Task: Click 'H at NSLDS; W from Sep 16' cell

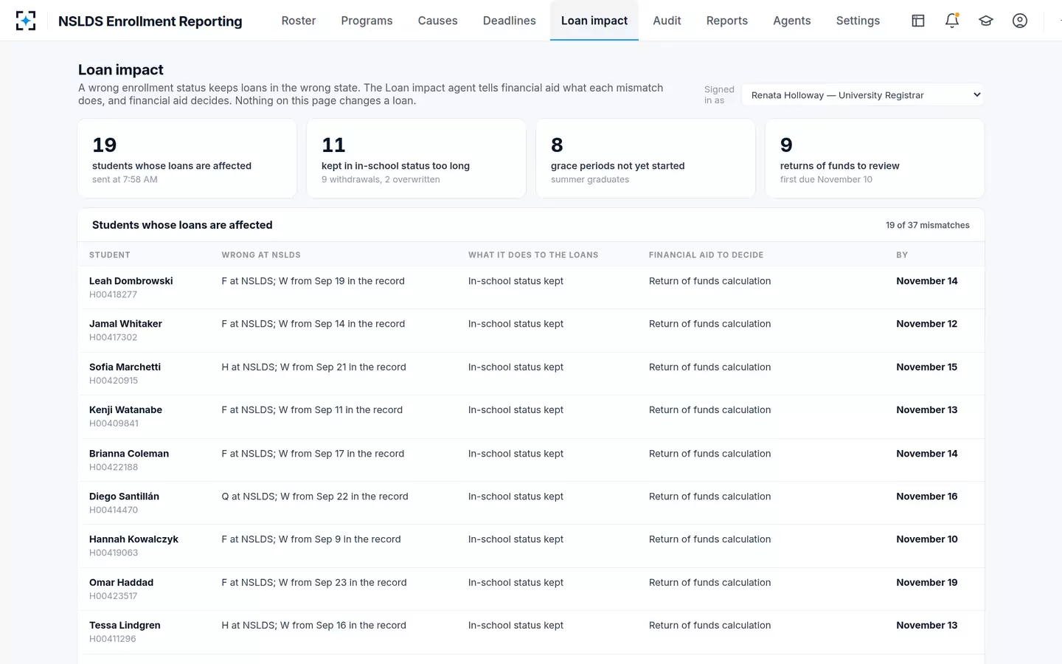Action: coord(313,626)
